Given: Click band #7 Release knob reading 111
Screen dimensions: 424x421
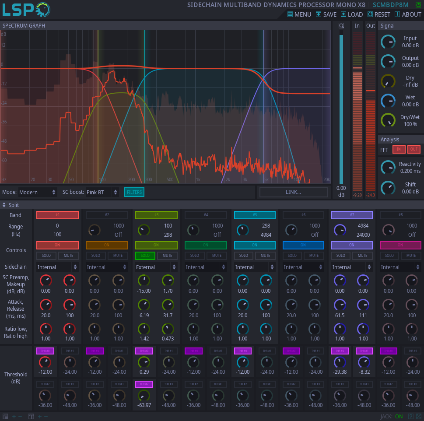Looking at the screenshot, I should 363,305.
